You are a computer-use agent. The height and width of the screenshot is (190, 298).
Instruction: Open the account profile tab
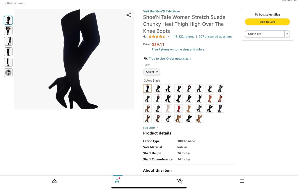(117, 181)
